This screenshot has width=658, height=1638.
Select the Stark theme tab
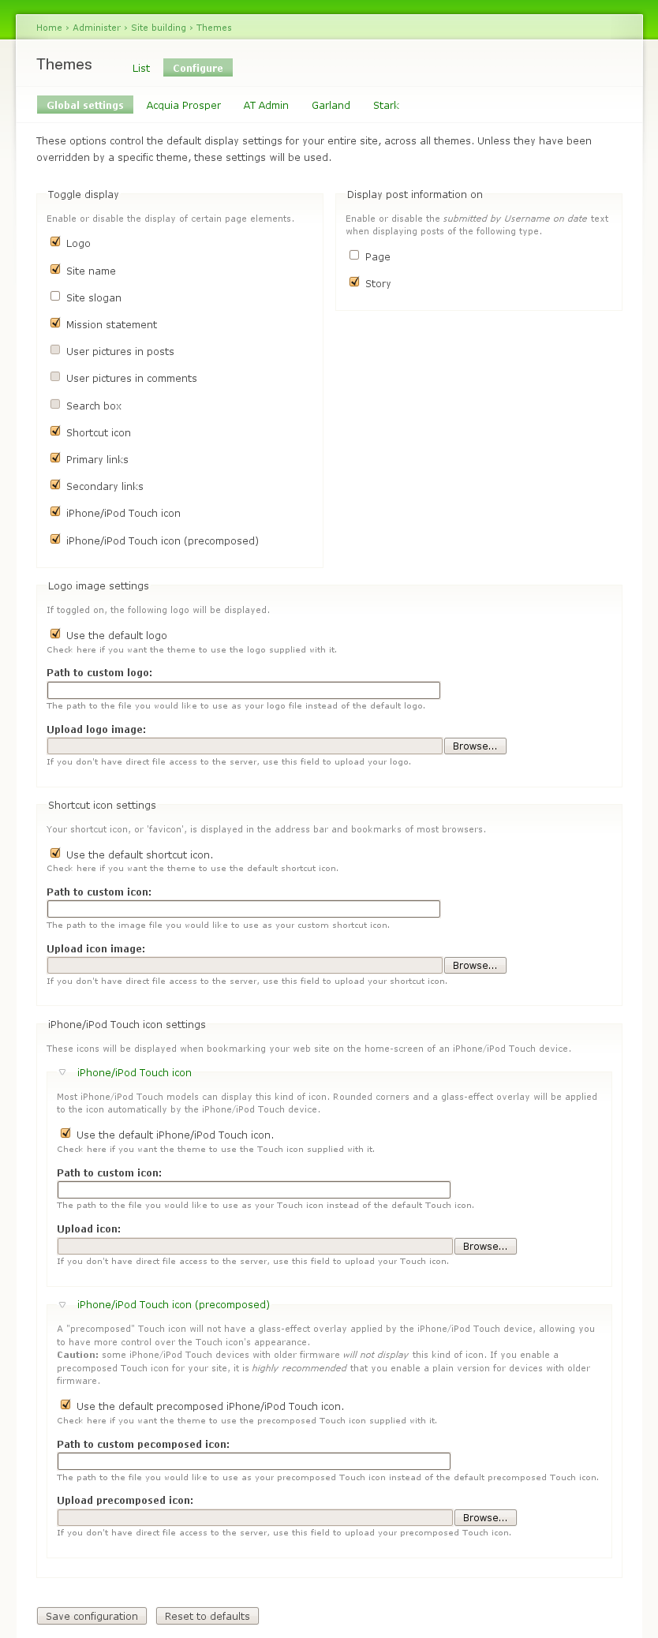[x=386, y=106]
